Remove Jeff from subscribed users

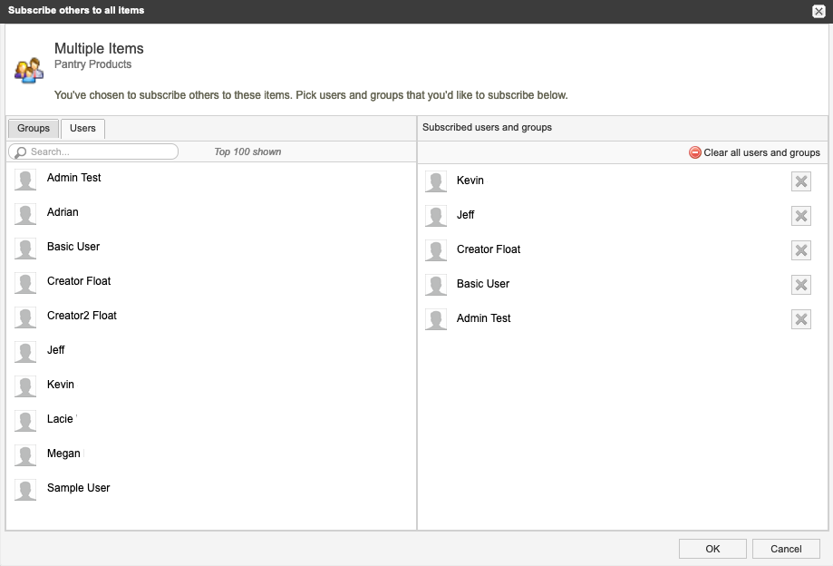click(x=800, y=216)
